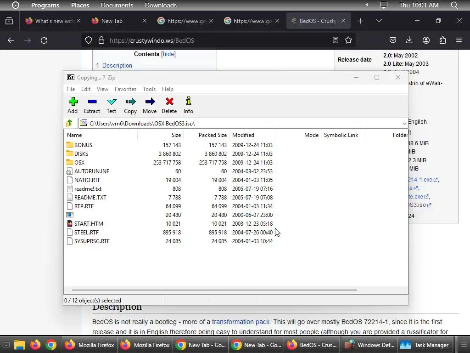Click the Test toolbar icon in 7-Zip
This screenshot has width=470, height=353.
click(111, 105)
